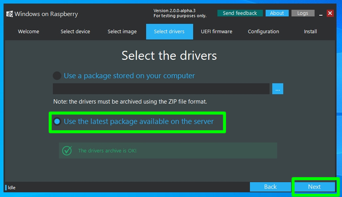Click the Select drivers tab

[x=169, y=32]
